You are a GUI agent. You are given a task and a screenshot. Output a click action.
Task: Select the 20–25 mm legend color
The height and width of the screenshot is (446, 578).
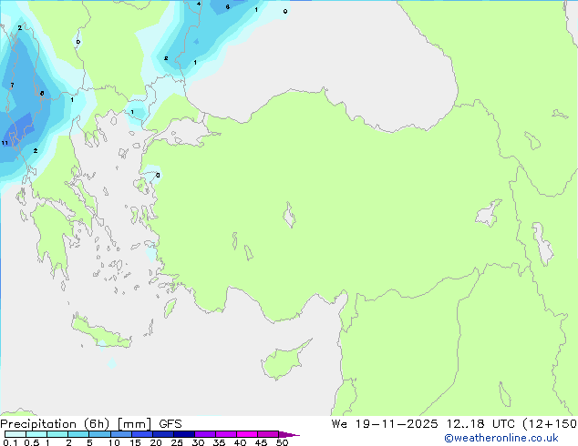click(162, 434)
